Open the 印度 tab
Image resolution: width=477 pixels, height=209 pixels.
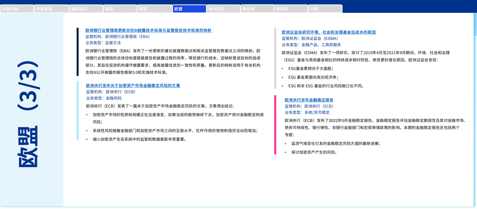pos(325,9)
